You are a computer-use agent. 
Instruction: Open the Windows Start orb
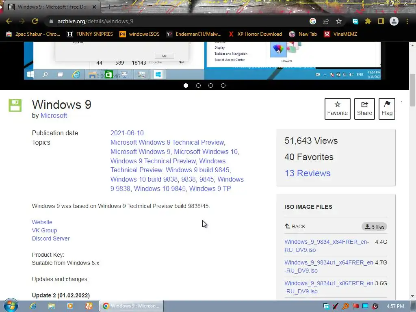[11, 305]
